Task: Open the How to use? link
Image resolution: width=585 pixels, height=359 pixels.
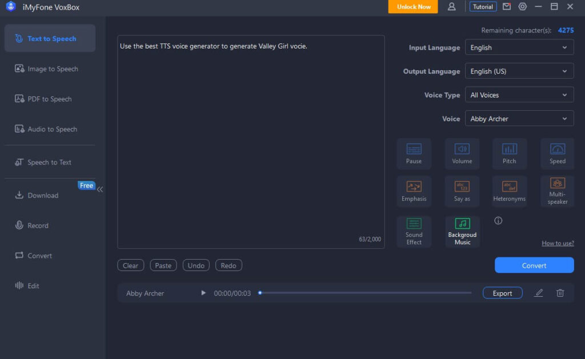Action: (x=558, y=243)
